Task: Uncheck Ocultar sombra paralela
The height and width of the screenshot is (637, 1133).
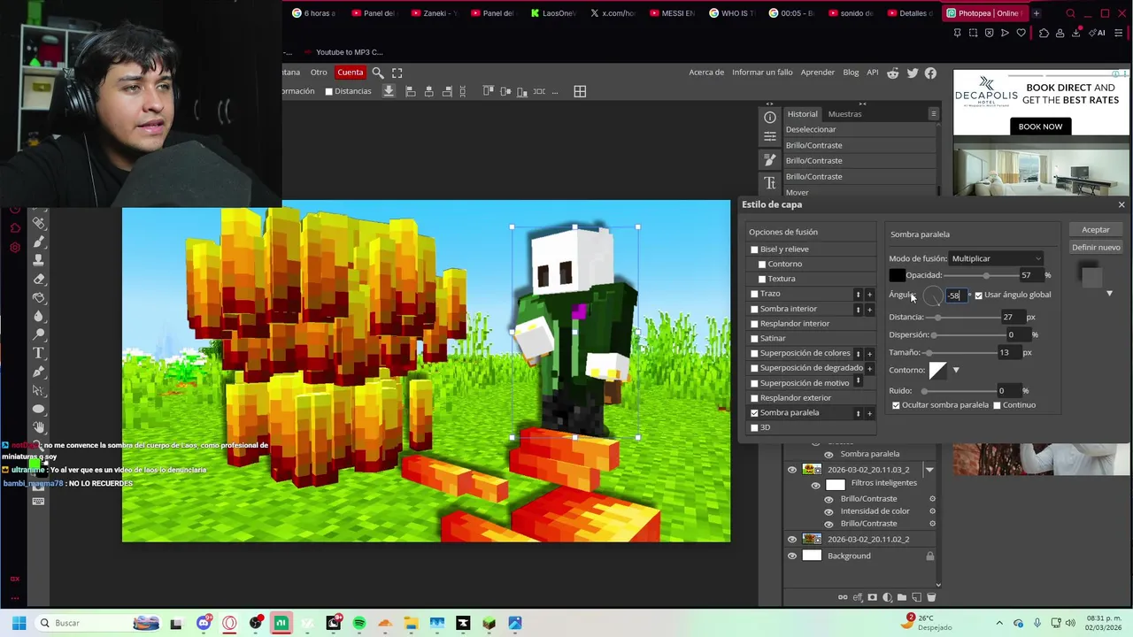Action: coord(896,405)
